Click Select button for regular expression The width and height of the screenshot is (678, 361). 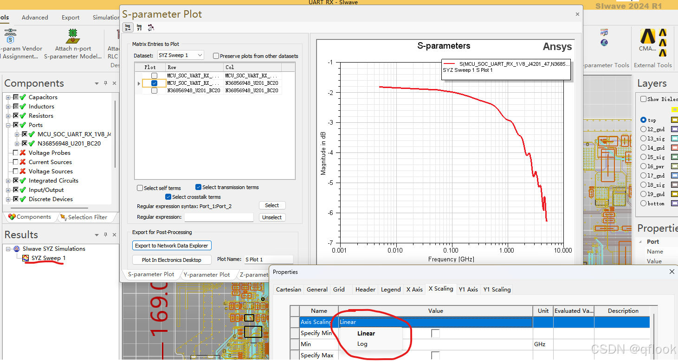[x=272, y=205]
